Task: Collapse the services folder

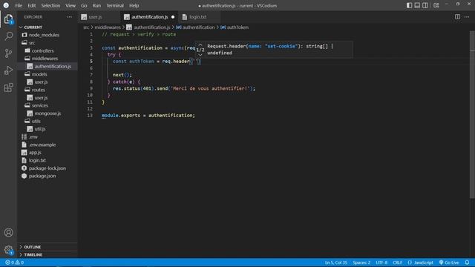Action: (x=39, y=105)
